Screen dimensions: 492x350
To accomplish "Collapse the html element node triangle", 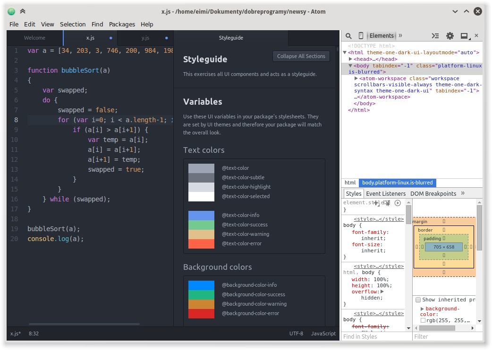I will (345, 52).
